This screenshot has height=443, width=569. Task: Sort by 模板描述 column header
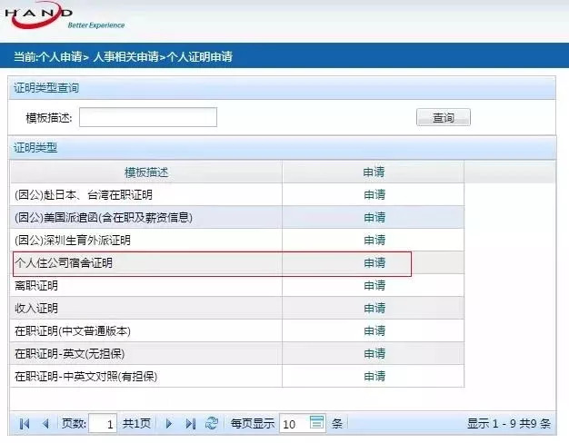pos(146,172)
